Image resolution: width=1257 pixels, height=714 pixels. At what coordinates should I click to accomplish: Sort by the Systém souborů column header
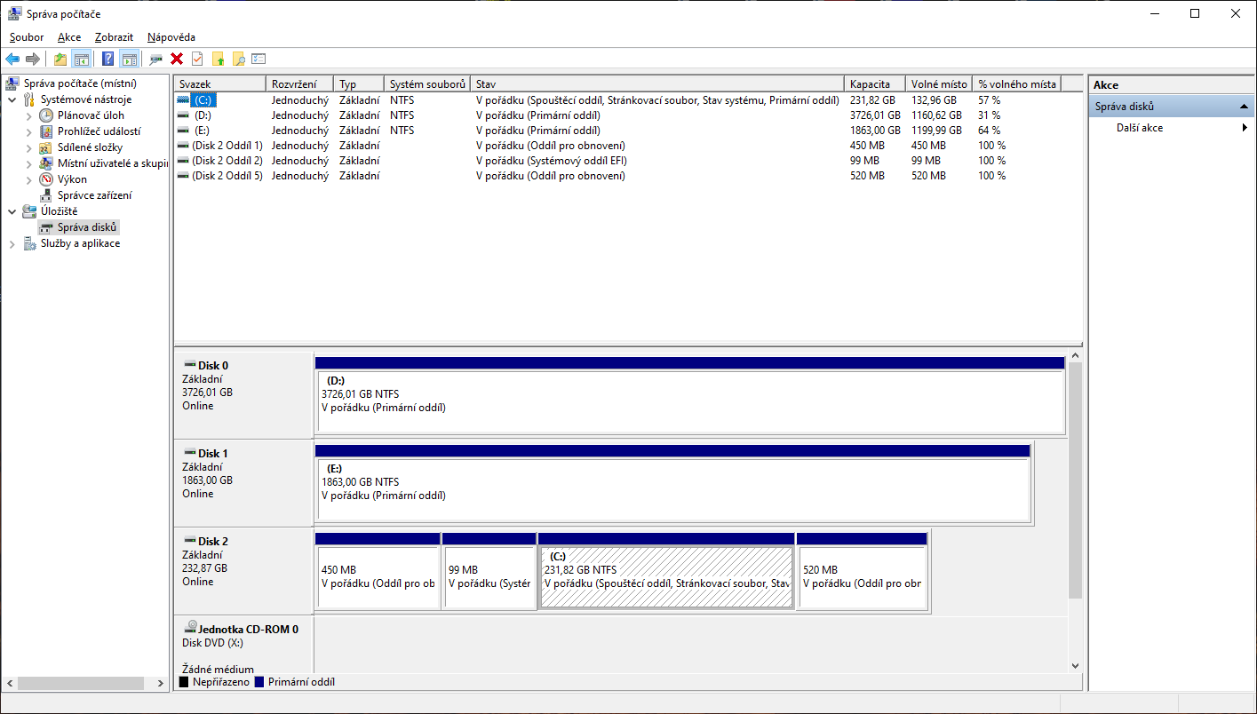pos(427,83)
